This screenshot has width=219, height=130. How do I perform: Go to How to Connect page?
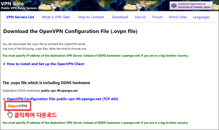91,17
